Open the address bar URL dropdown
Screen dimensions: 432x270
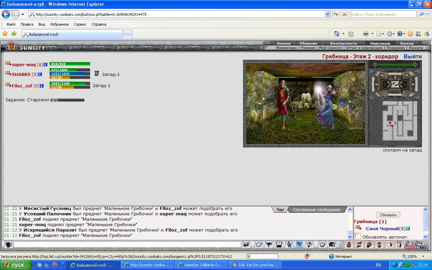pos(327,15)
